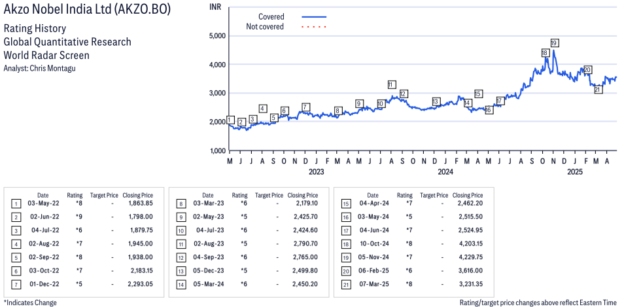This screenshot has width=624, height=307.
Task: Click the 02-Jun-22 date cell
Action: [x=43, y=217]
